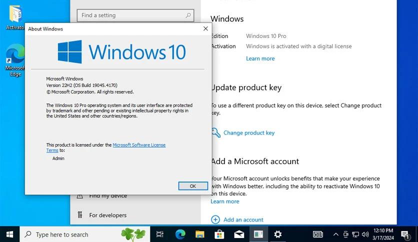Click the Find a setting search box
Image resolution: width=418 pixels, height=242 pixels.
coord(132,15)
